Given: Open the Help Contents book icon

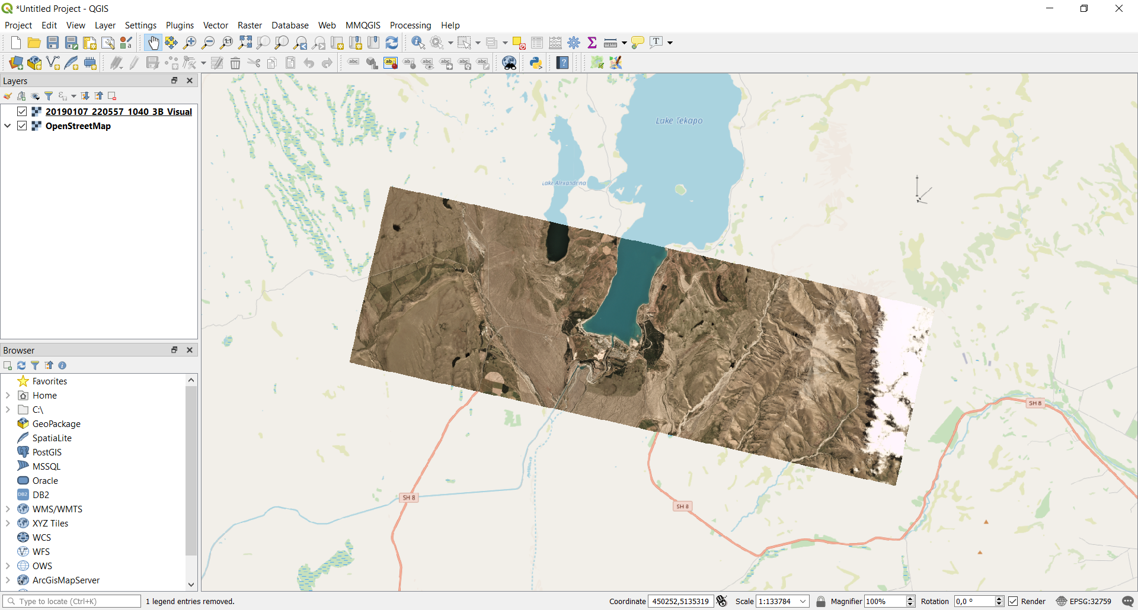Looking at the screenshot, I should (x=562, y=63).
